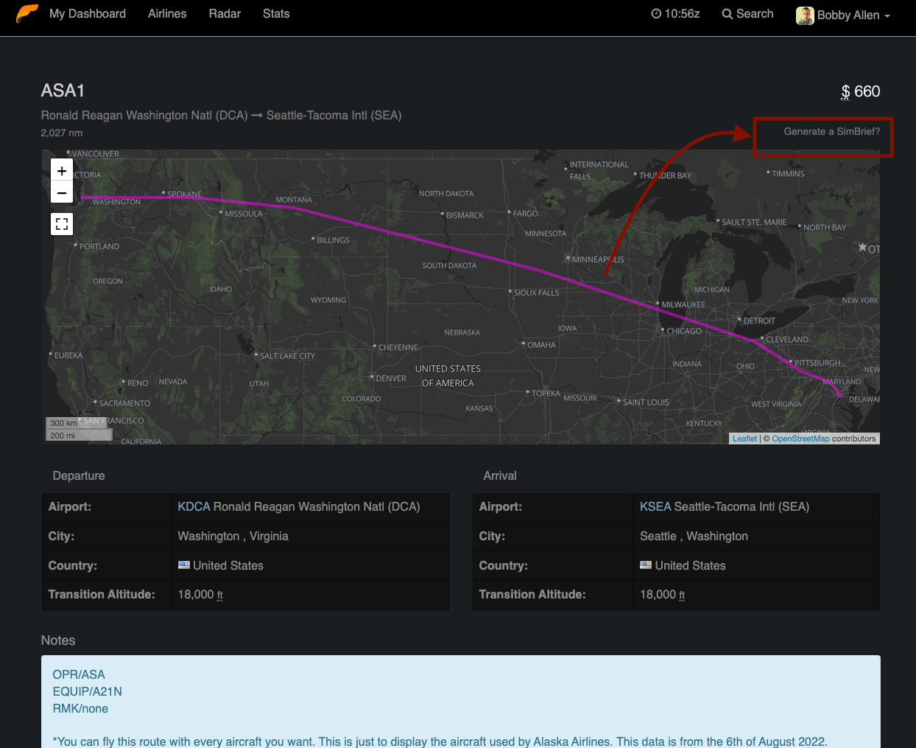Zoom in on the route map

pos(62,171)
